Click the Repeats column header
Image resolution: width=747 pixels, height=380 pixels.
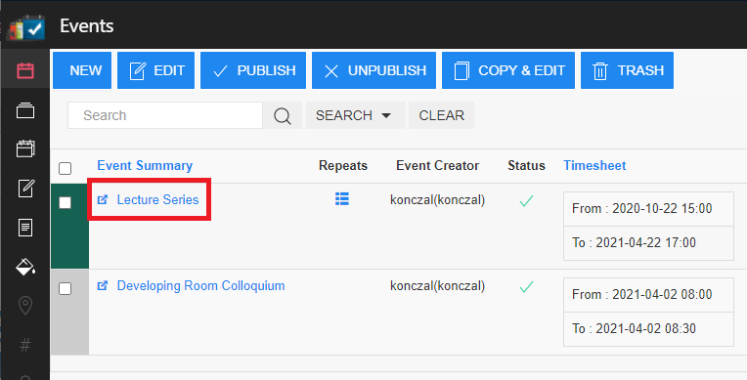click(343, 165)
